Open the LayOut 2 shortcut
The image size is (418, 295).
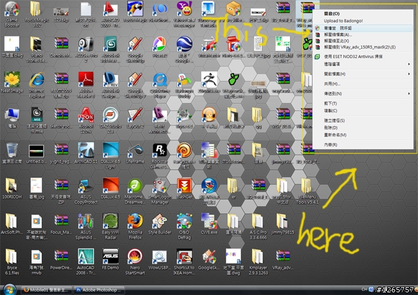tap(135, 117)
